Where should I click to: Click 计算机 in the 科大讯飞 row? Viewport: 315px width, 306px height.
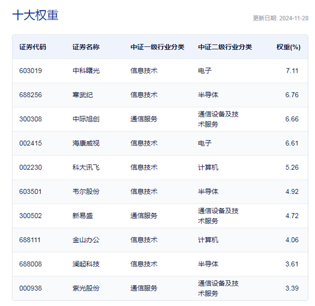(208, 167)
